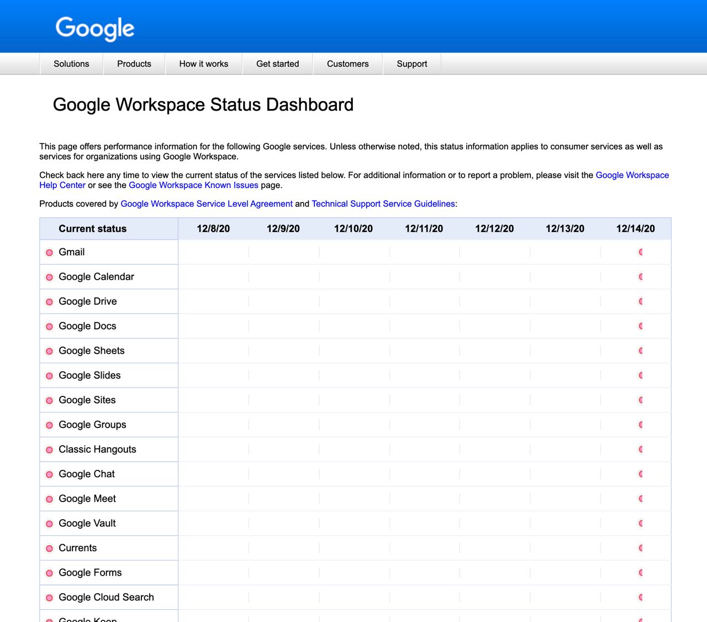Click the Google Docs service name

tap(87, 326)
